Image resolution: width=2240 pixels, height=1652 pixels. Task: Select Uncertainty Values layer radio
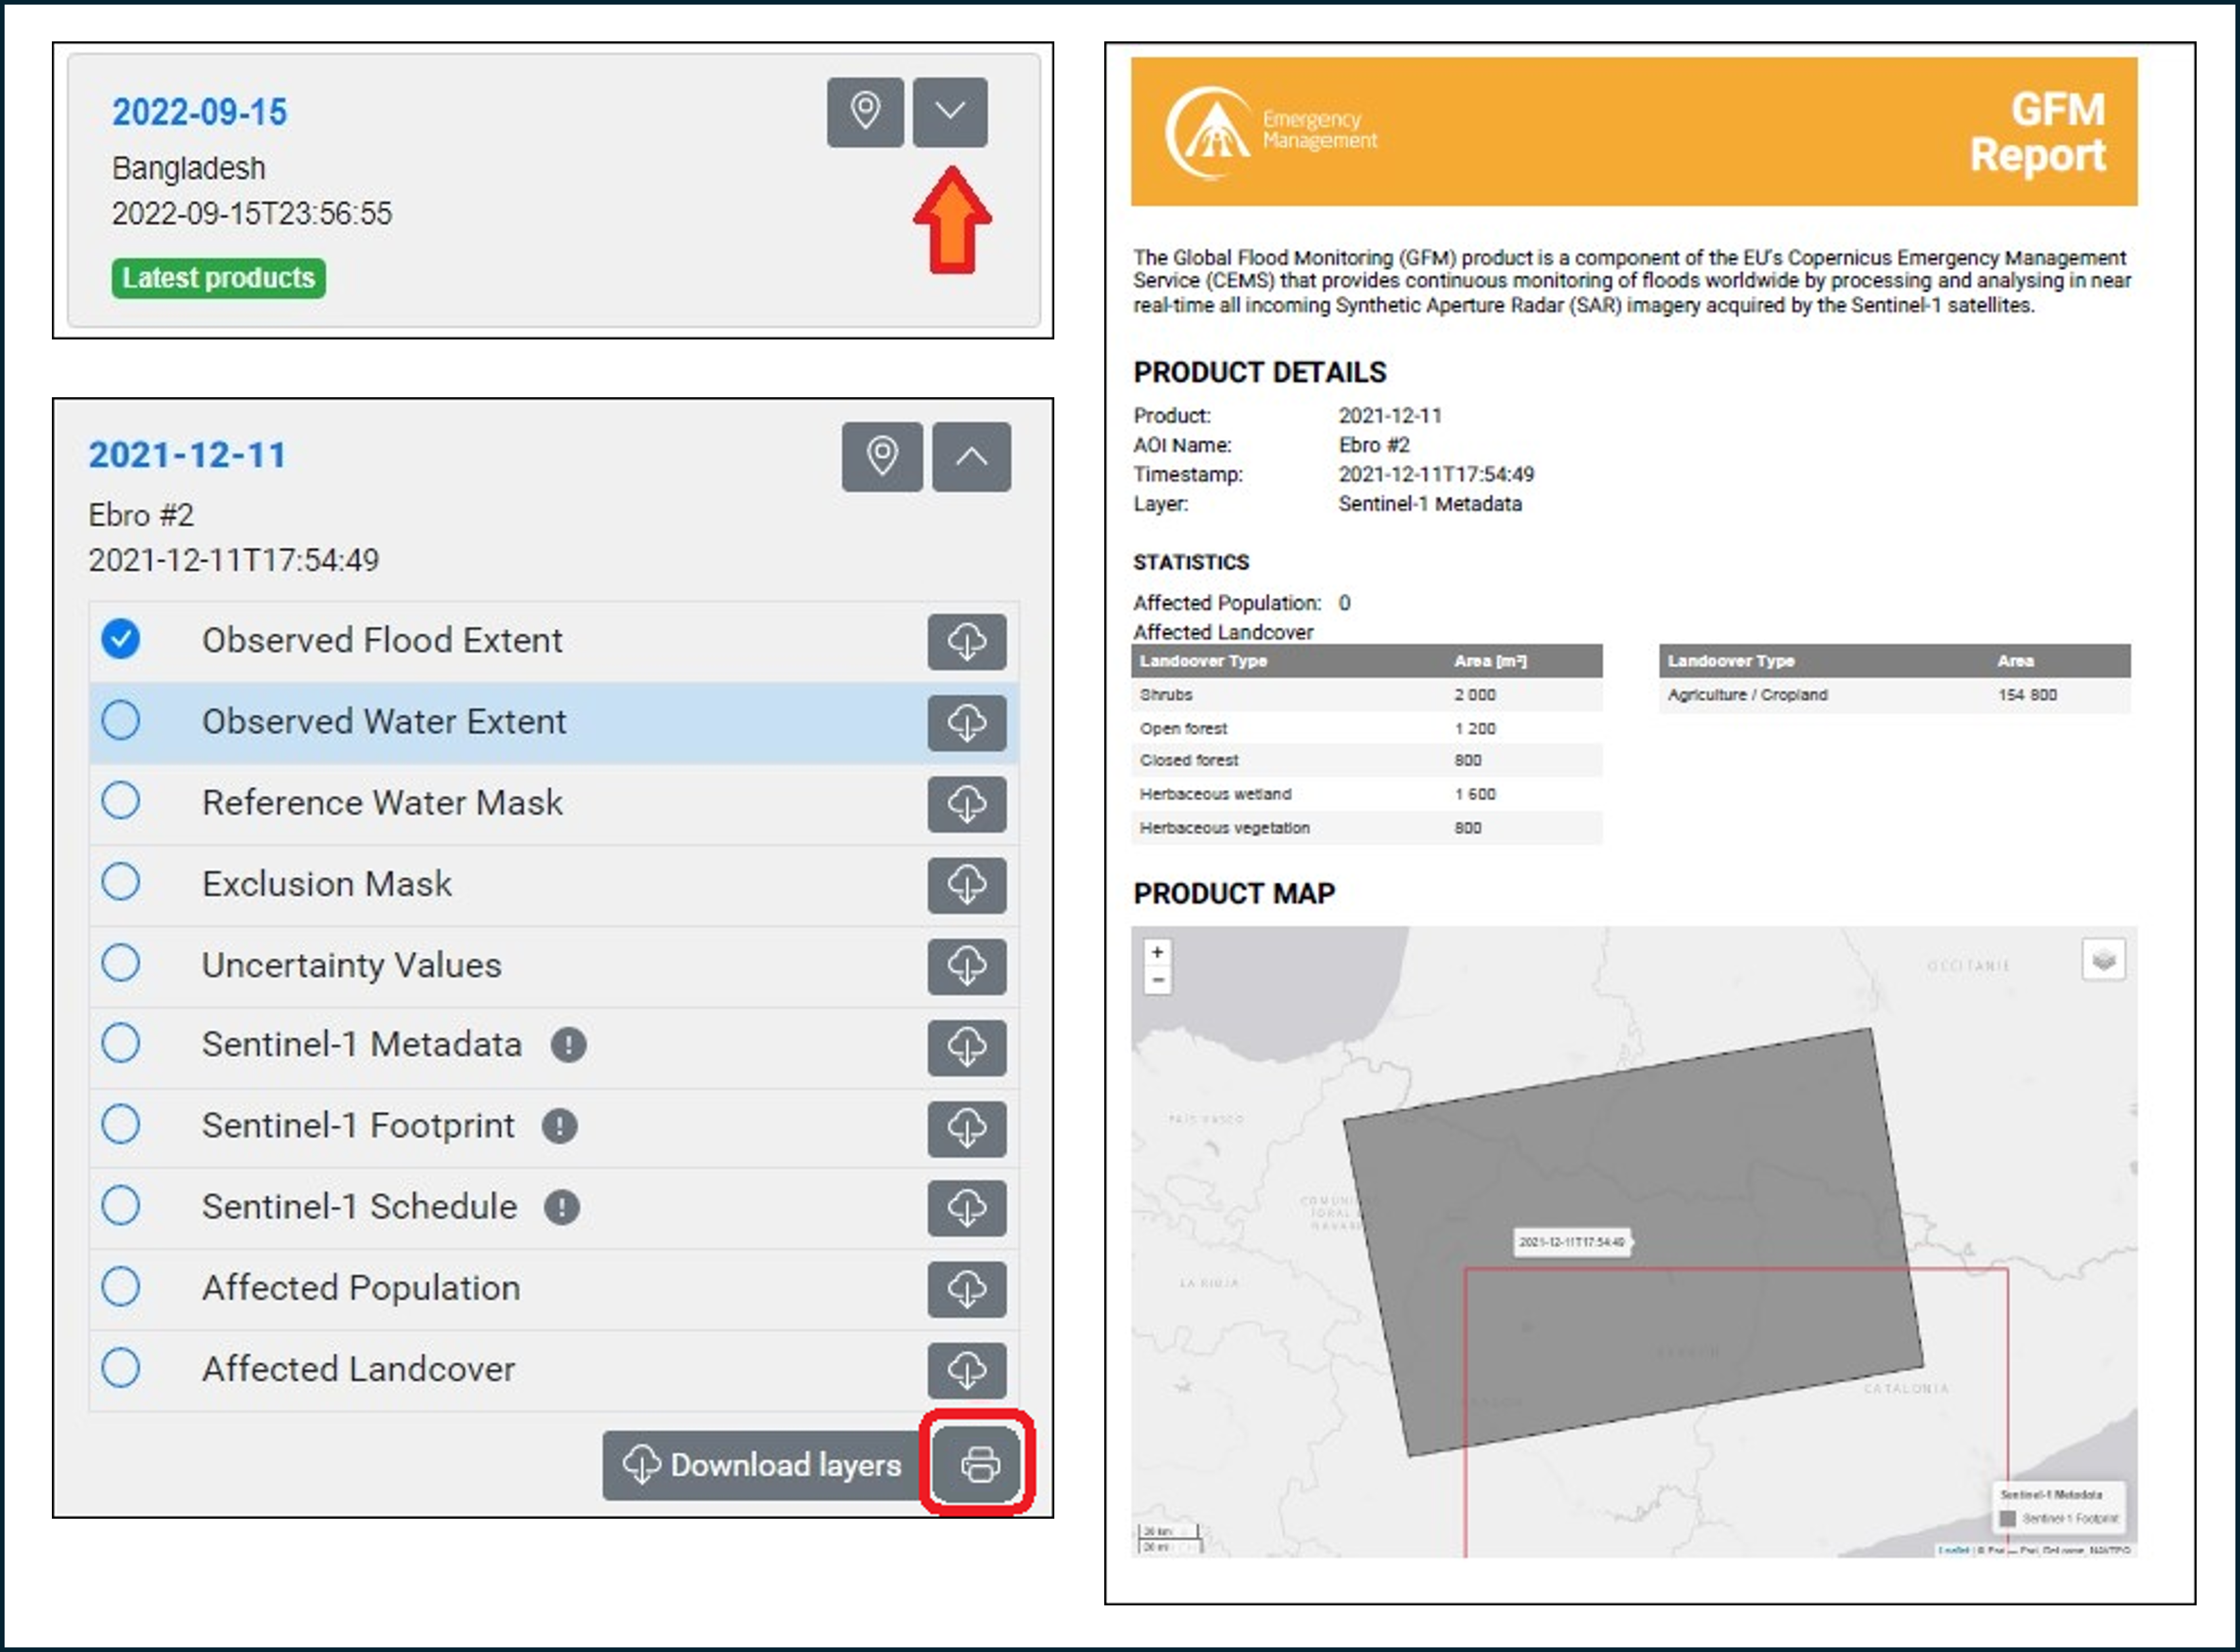point(121,963)
